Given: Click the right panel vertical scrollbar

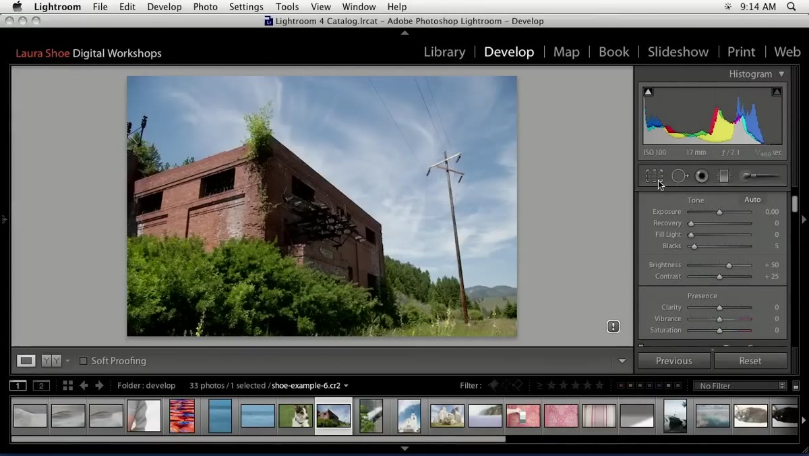Looking at the screenshot, I should (x=796, y=204).
